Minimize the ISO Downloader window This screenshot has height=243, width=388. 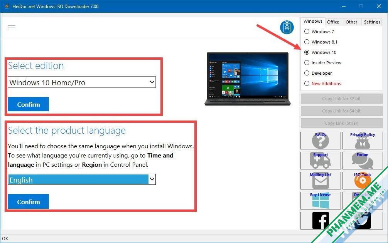pos(344,6)
